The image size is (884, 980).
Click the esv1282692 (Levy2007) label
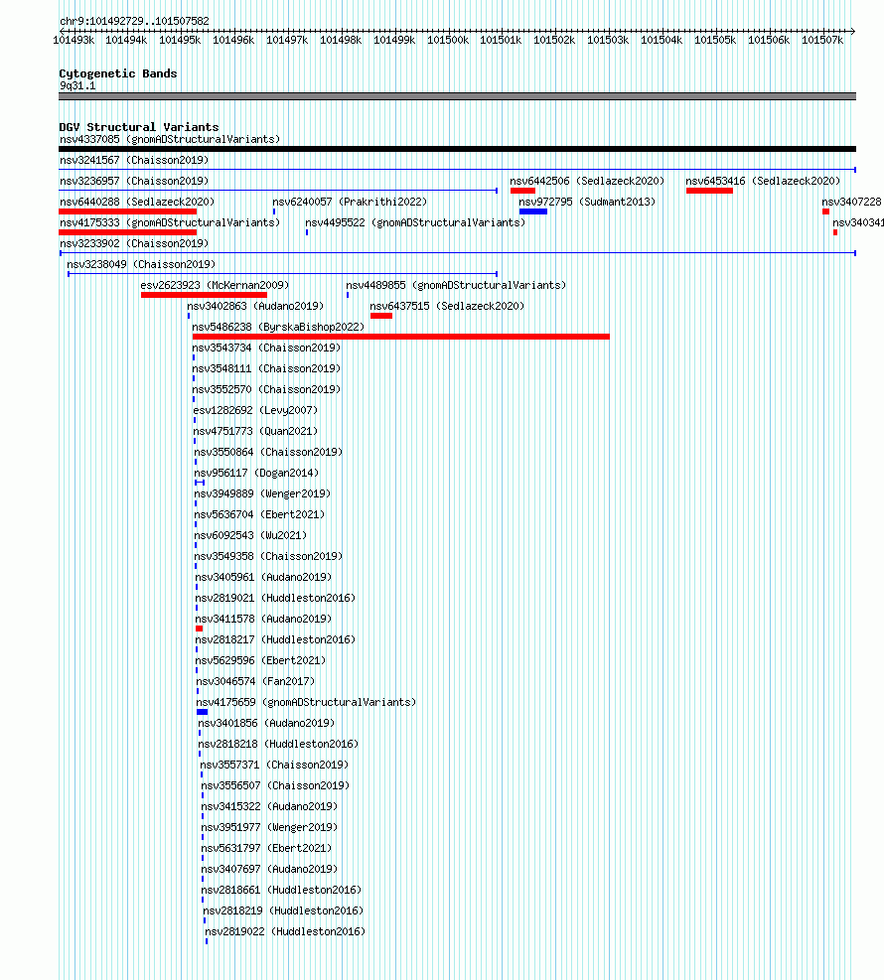[255, 410]
